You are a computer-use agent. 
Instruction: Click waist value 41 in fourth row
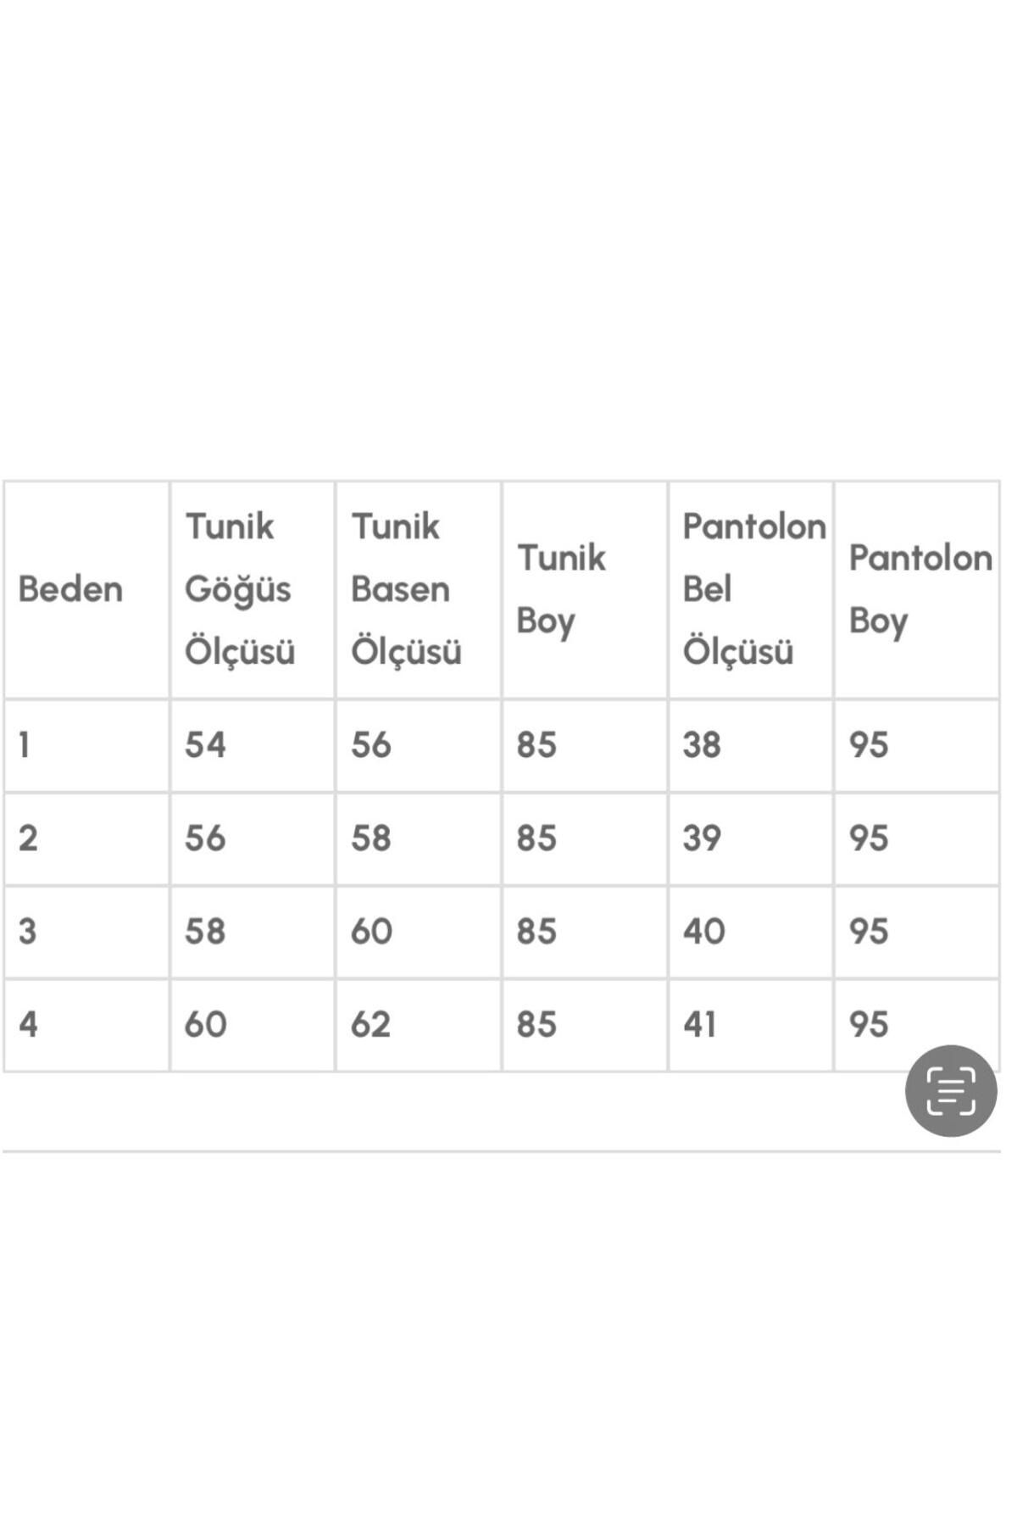700,1025
